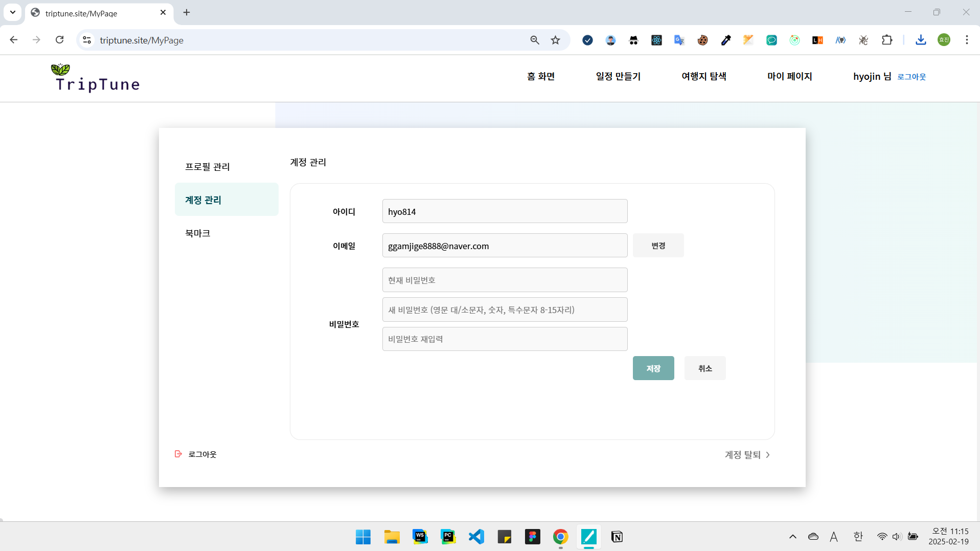This screenshot has width=980, height=551.
Task: Click the red logout icon in sidebar
Action: coord(178,454)
